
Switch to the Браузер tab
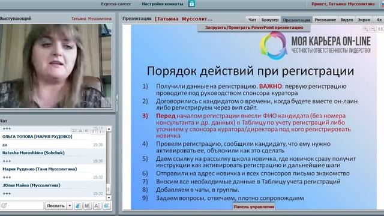270,20
